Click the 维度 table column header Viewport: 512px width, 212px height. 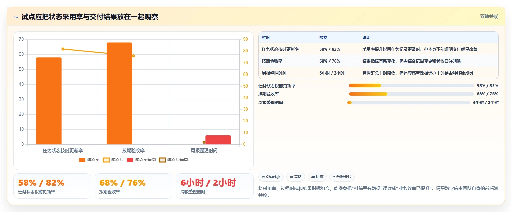pyautogui.click(x=266, y=38)
